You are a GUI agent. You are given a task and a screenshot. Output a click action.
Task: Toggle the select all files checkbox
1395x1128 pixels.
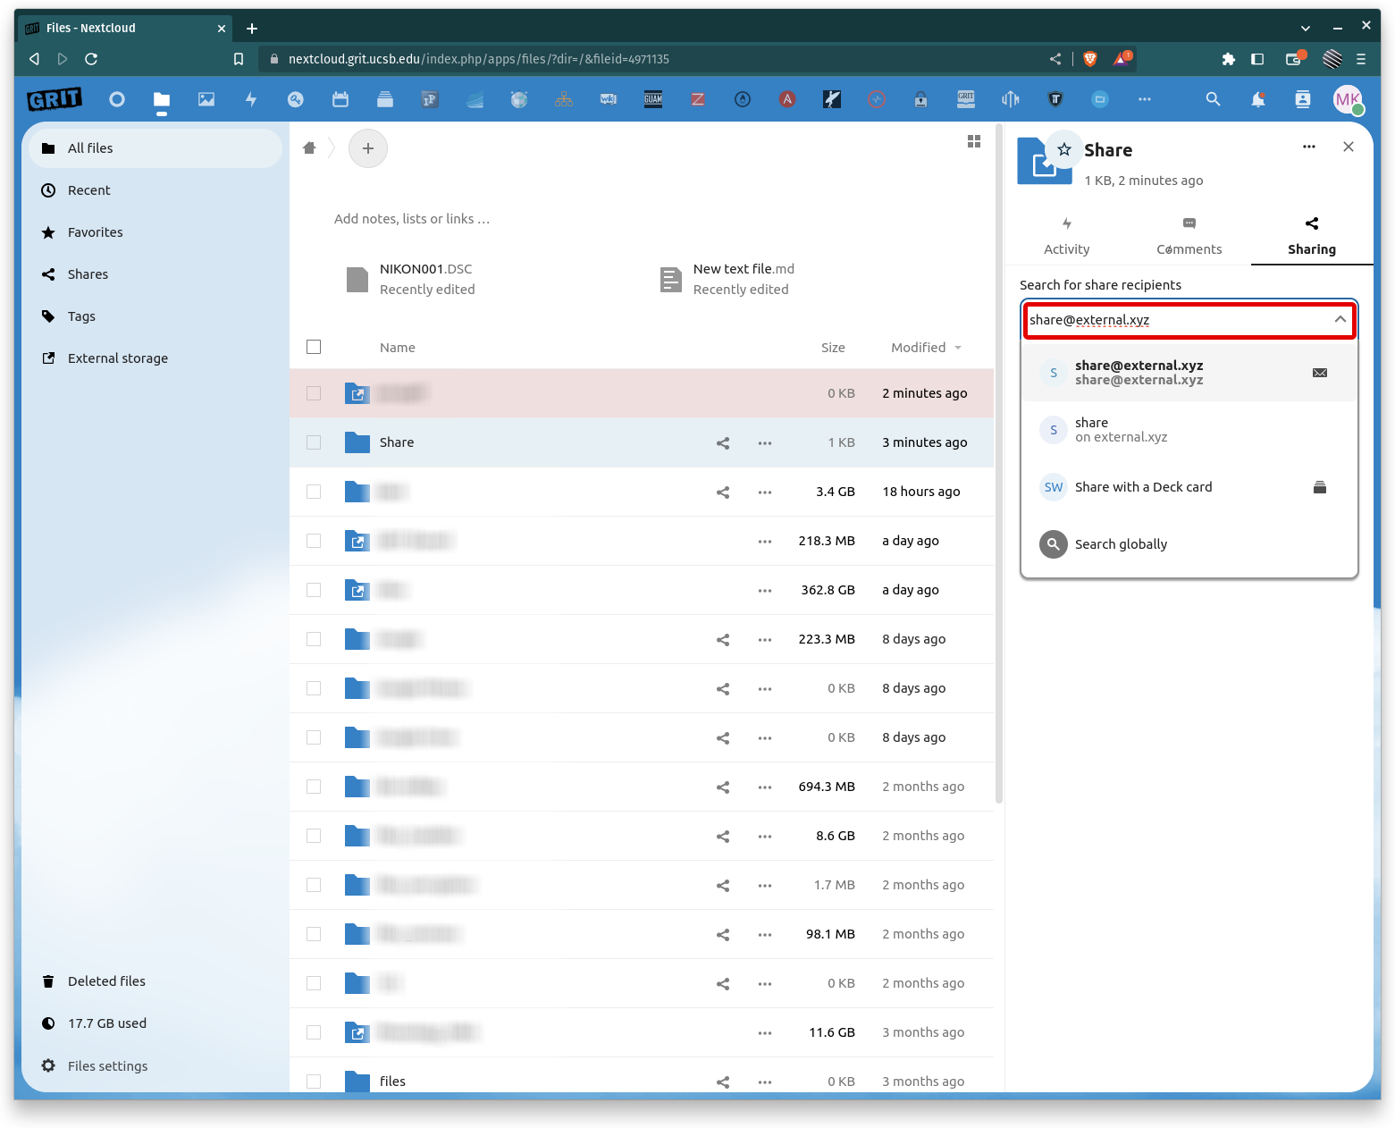pyautogui.click(x=314, y=347)
